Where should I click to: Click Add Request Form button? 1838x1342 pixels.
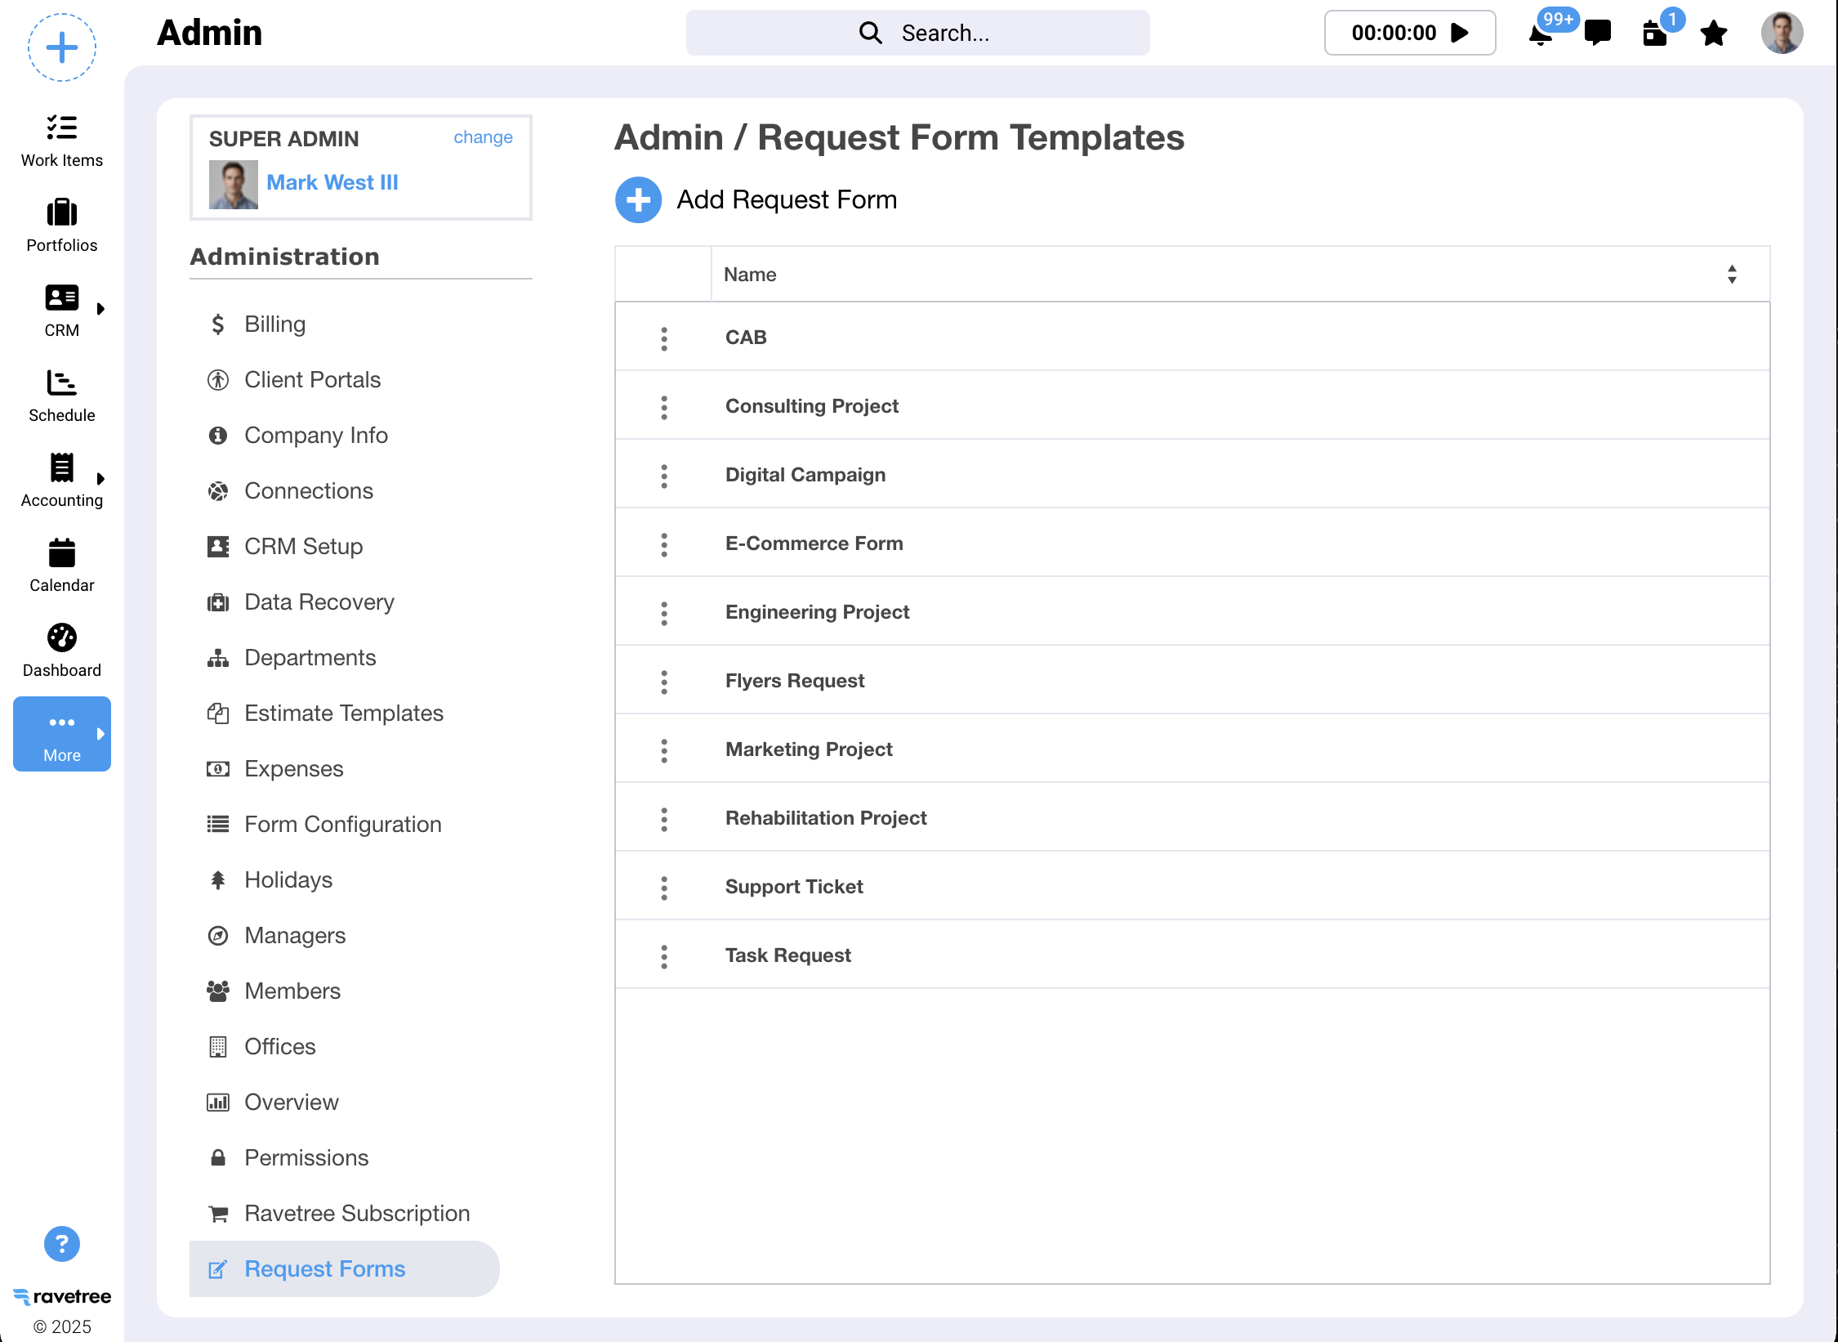(638, 200)
